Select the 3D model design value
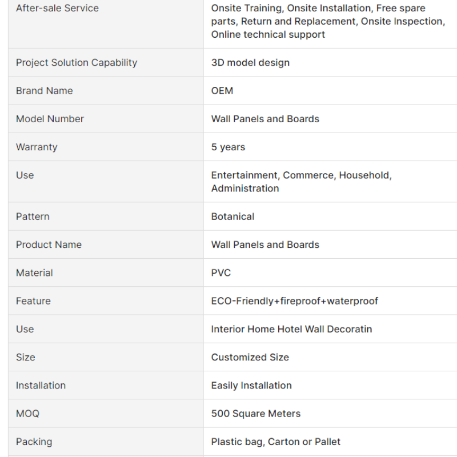Screen dimensions: 457x457 (x=250, y=63)
